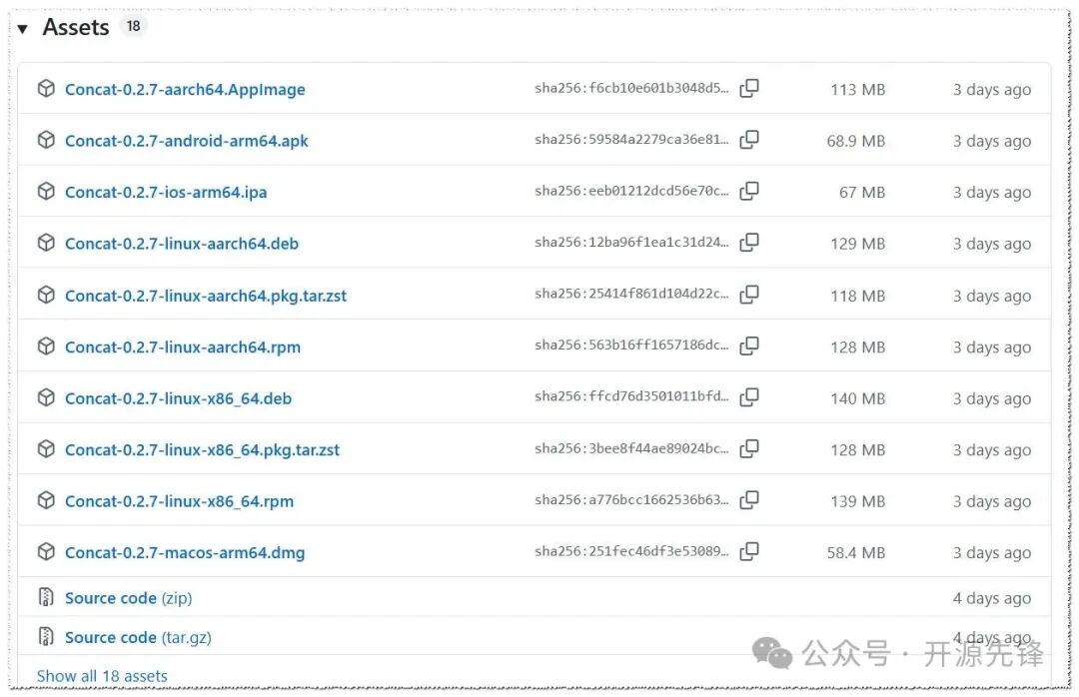Click sha256:a776bcc1662536b63 hash text

pyautogui.click(x=631, y=500)
